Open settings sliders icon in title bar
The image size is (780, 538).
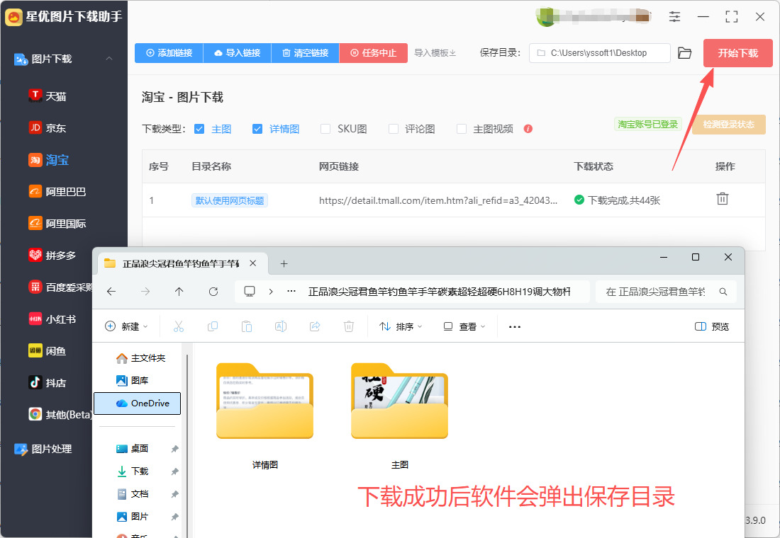pos(674,16)
